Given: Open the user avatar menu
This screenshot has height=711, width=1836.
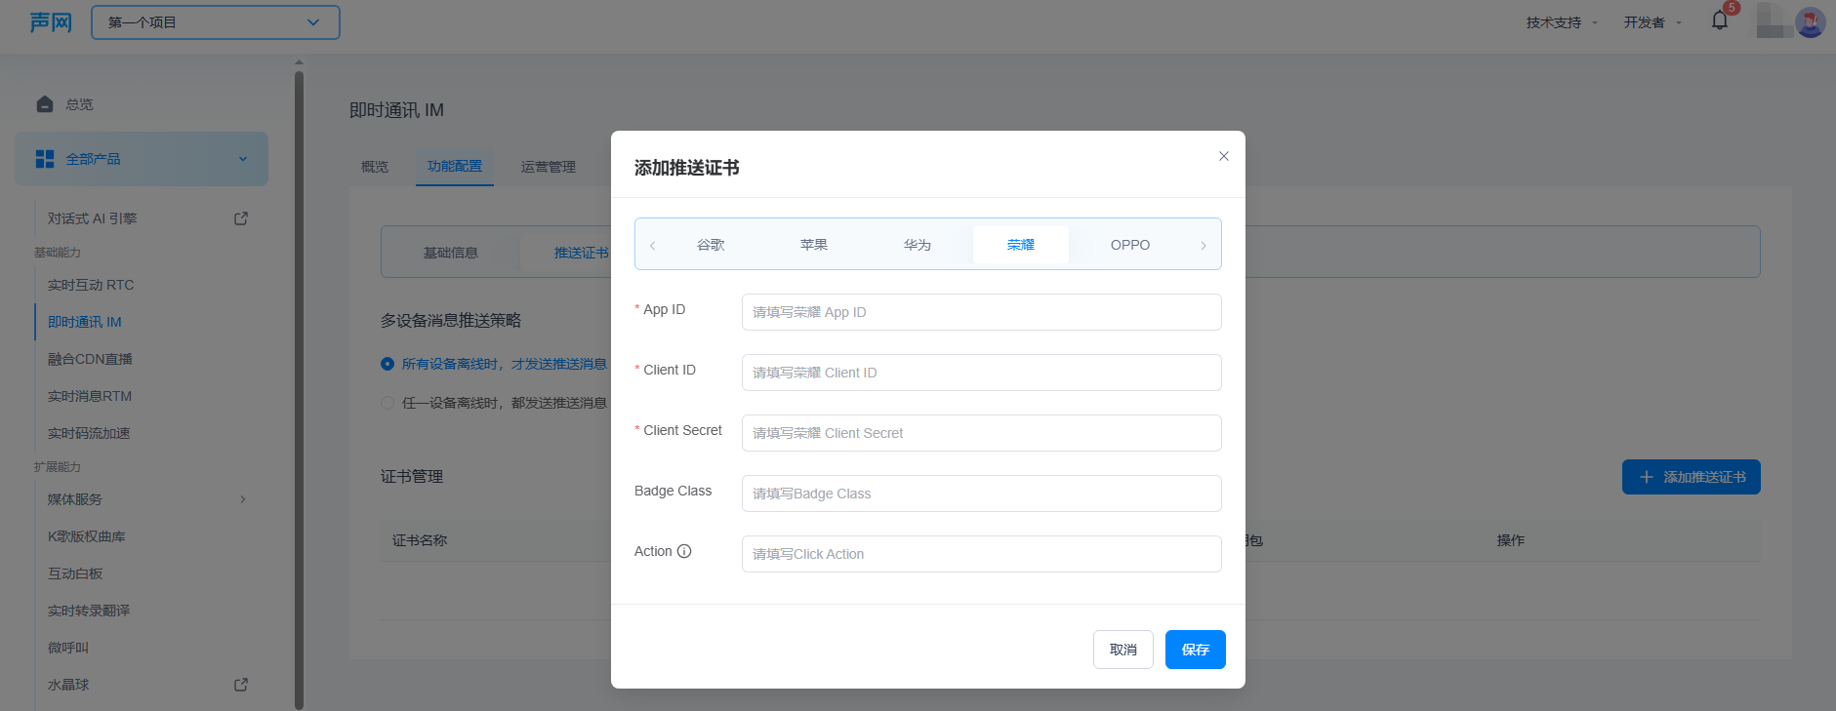Looking at the screenshot, I should point(1810,21).
